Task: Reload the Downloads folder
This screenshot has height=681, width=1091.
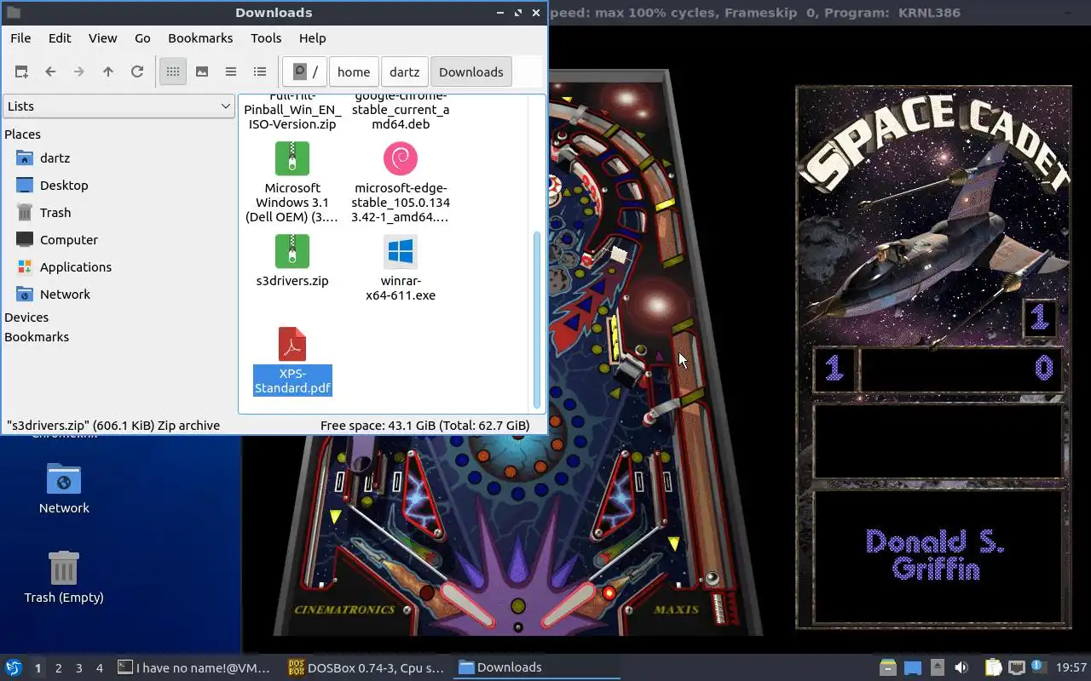Action: [137, 72]
